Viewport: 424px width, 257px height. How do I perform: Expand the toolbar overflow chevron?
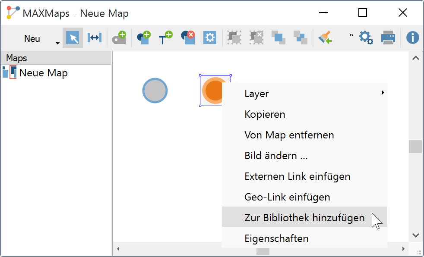click(351, 35)
